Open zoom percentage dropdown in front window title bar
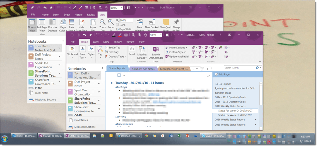Screen dimensions: 318x147 click(161, 35)
